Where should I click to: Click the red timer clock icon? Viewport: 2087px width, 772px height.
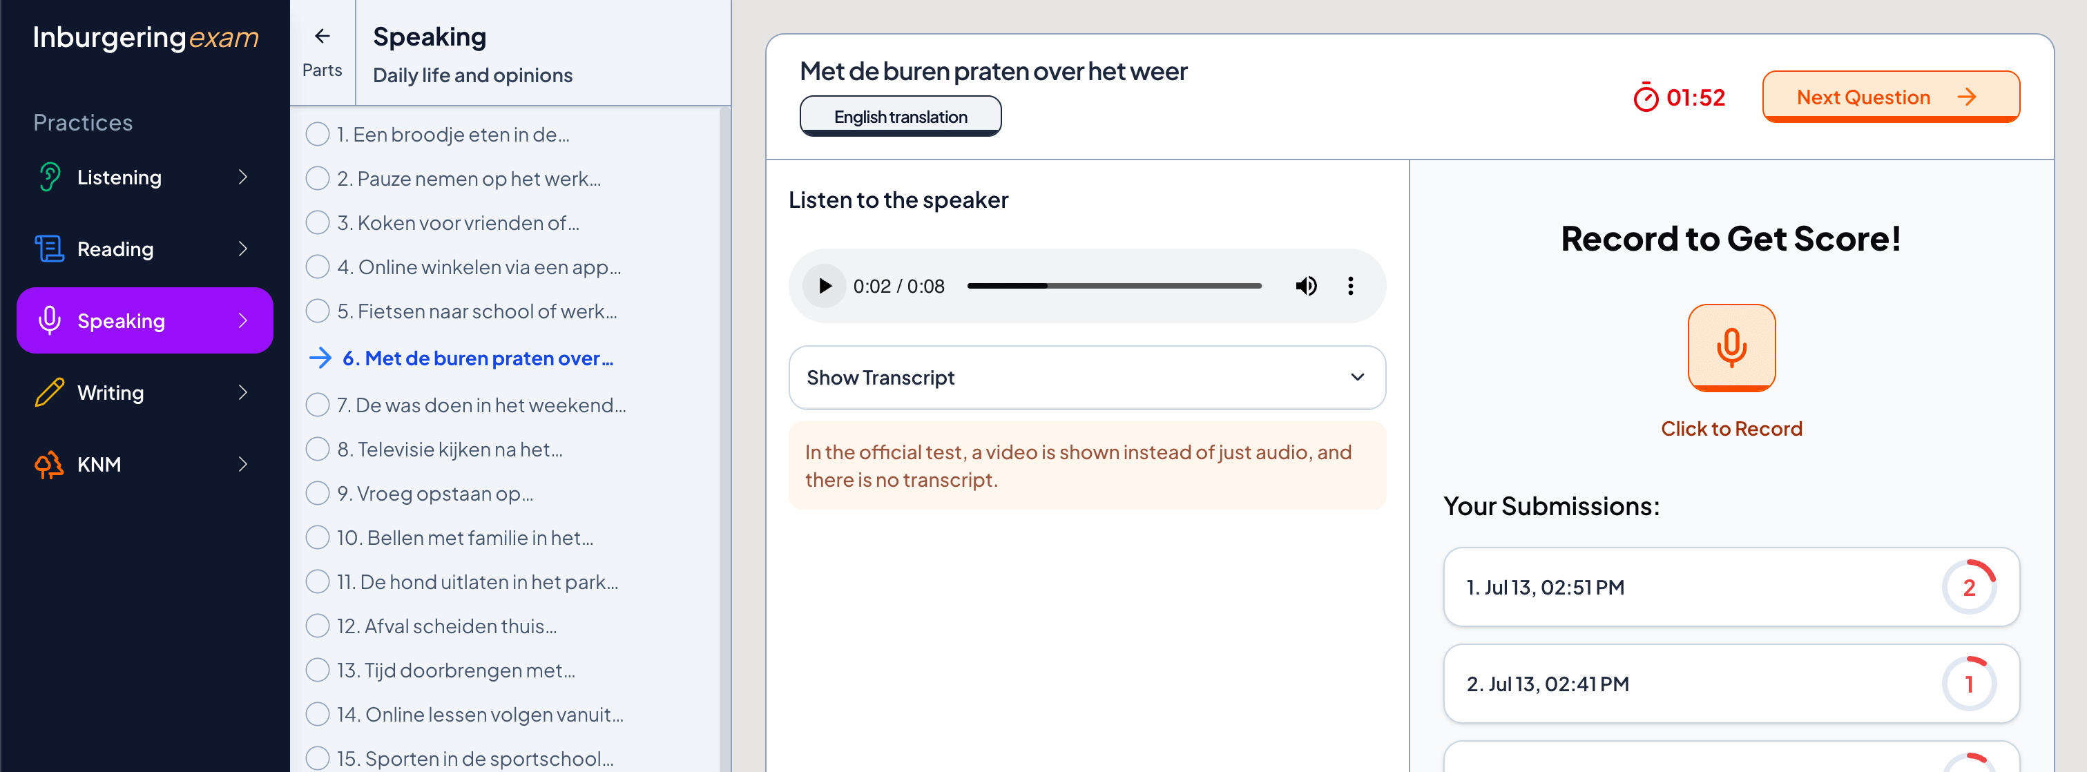(x=1646, y=97)
